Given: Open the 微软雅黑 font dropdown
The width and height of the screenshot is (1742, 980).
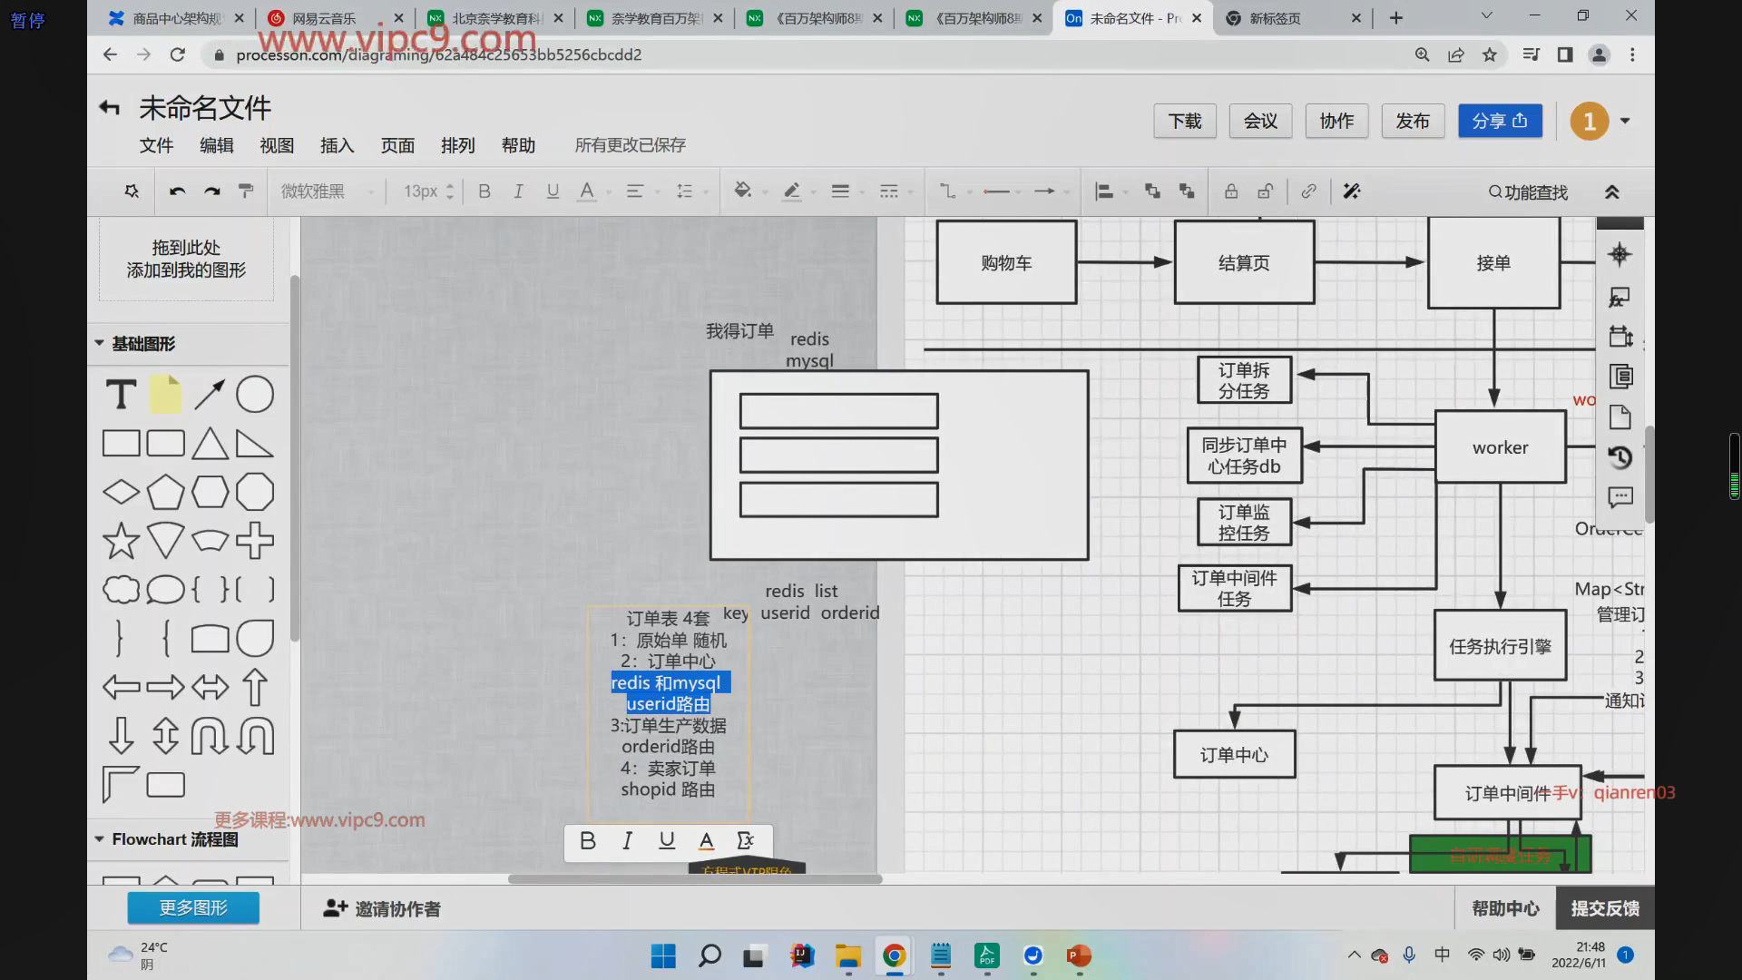Looking at the screenshot, I should pos(327,191).
